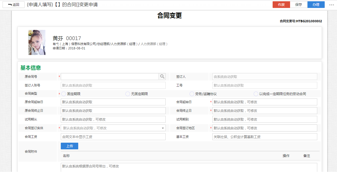The width and height of the screenshot is (337, 179).
Task: Click the 操作 column header
Action: 286,156
